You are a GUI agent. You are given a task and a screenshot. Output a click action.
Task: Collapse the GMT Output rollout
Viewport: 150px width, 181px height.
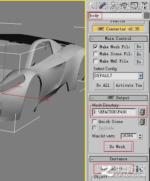click(x=118, y=98)
